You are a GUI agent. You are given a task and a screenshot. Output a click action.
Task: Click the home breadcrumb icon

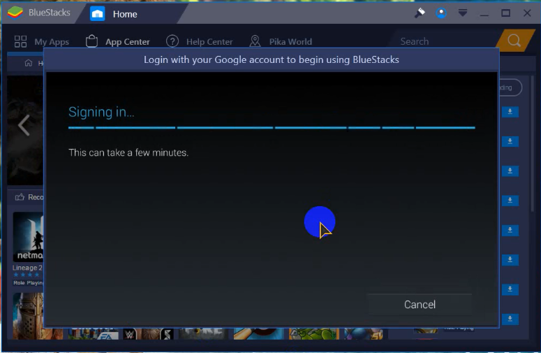(x=29, y=63)
